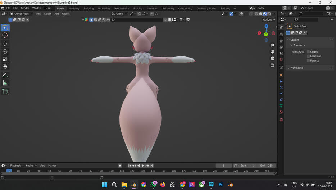The height and width of the screenshot is (190, 336).
Task: Open Texture properties checker tab
Action: pos(281,120)
